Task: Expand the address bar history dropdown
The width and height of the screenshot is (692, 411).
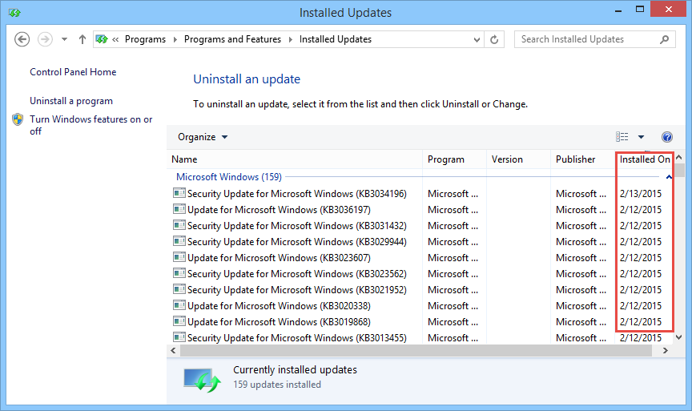Action: [x=477, y=40]
